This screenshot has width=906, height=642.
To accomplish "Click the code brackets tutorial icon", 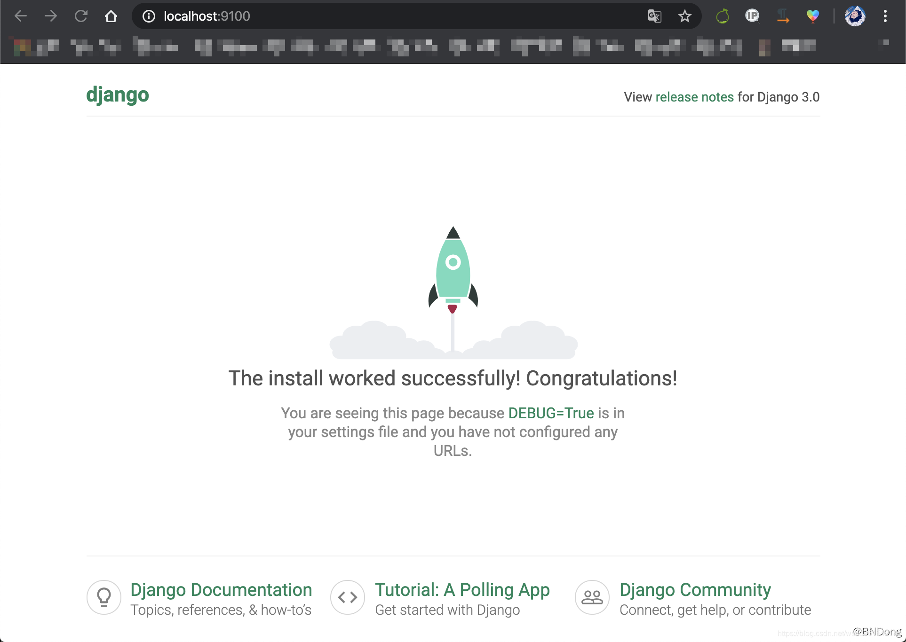I will point(348,597).
